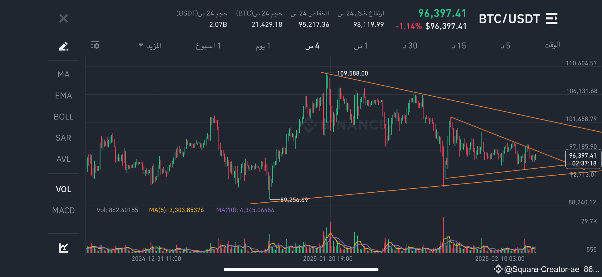Select the 30 د timeframe
The image size is (602, 277).
(x=410, y=46)
